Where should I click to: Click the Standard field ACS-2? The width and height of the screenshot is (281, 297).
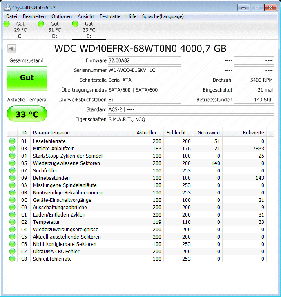(191, 109)
